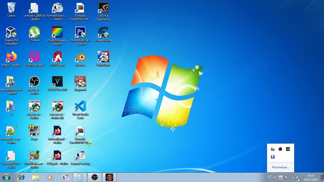This screenshot has width=324, height=182.
Task: Click the keyboard icon in system tray
Action: (275, 177)
